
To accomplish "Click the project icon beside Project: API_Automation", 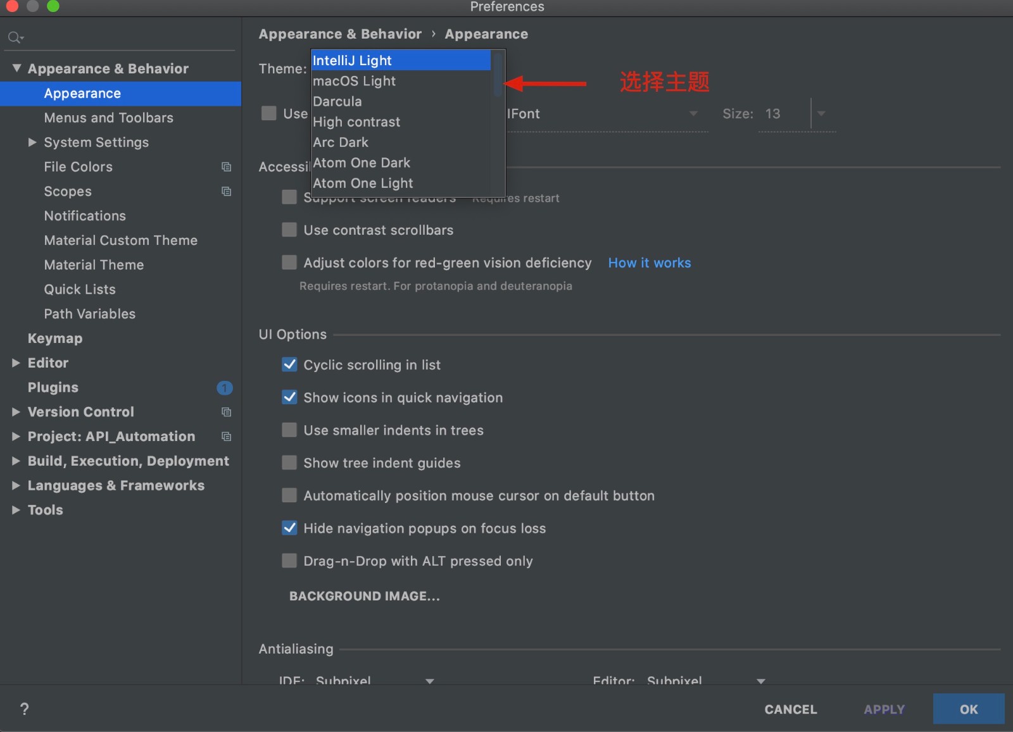I will [226, 437].
